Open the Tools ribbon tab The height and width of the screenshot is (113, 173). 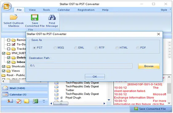[46, 10]
